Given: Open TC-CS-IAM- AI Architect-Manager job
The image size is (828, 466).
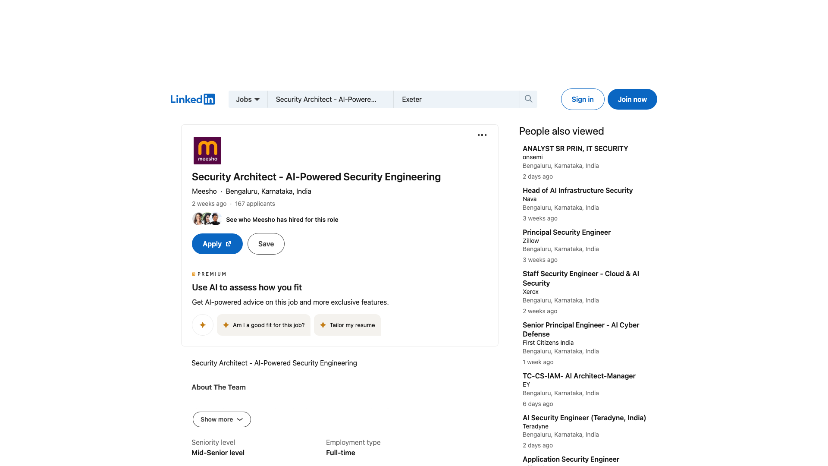Looking at the screenshot, I should pos(579,376).
